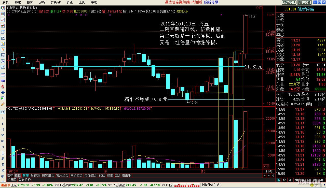
Task: Switch to the 笔 tick tab
Action: point(278,180)
